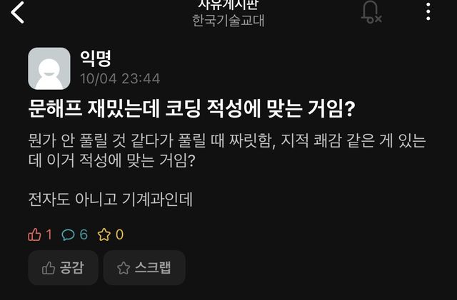Tap the like count number 1
This screenshot has height=300, width=457.
[49, 234]
